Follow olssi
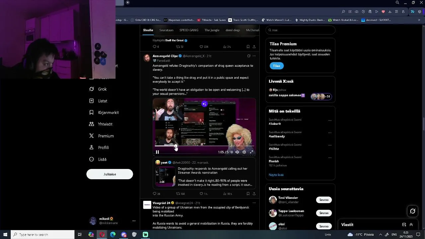 click(x=324, y=226)
